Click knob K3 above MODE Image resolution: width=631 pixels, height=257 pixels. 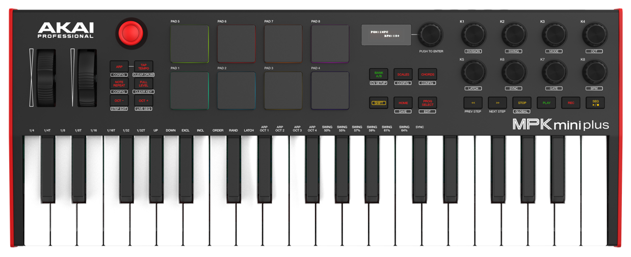[554, 36]
